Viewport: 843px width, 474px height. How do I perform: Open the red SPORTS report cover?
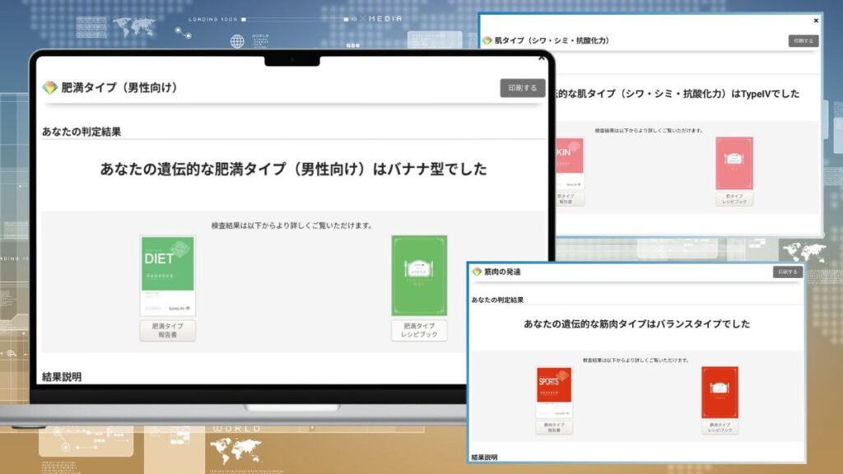(554, 393)
